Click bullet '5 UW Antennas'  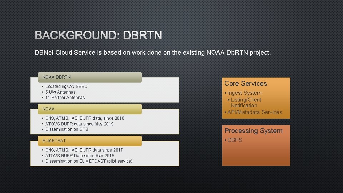pyautogui.click(x=60, y=92)
